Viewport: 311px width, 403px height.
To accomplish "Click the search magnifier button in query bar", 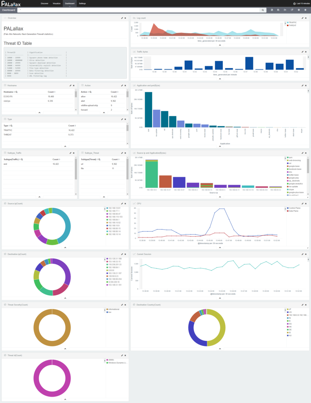I will point(263,10).
